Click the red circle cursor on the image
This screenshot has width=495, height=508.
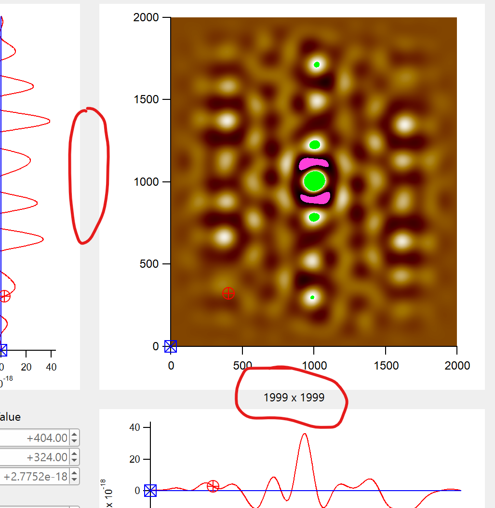point(228,293)
